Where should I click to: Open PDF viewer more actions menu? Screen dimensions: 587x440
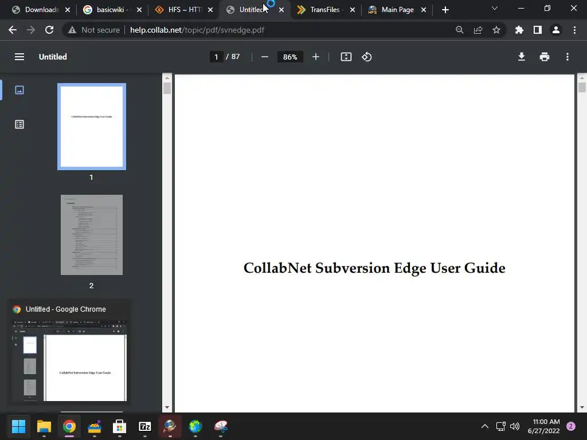[x=568, y=57]
